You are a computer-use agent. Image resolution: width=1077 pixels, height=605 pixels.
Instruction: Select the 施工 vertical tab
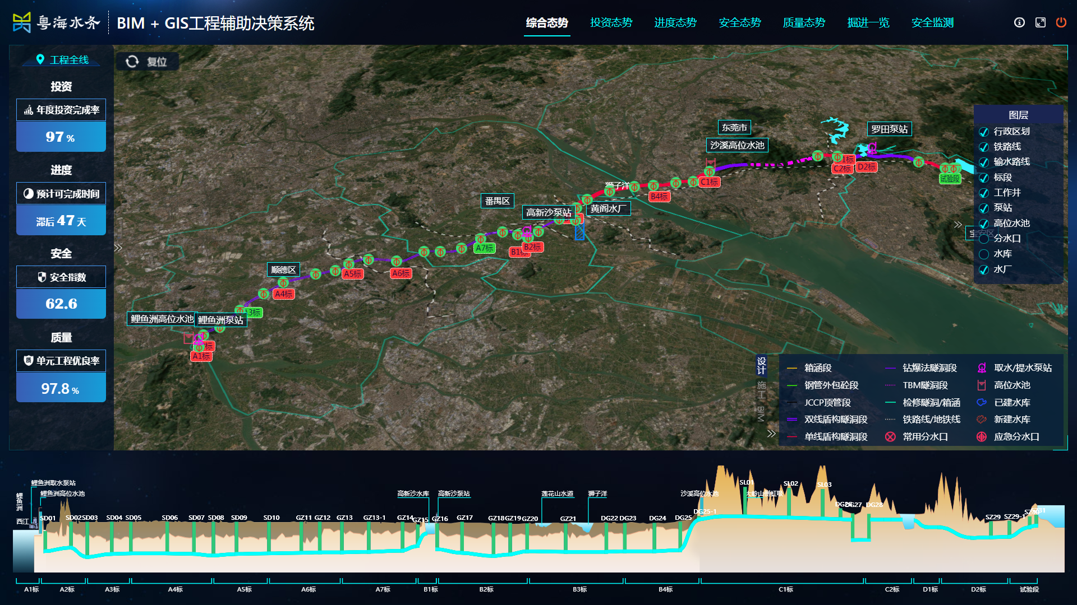pyautogui.click(x=761, y=389)
